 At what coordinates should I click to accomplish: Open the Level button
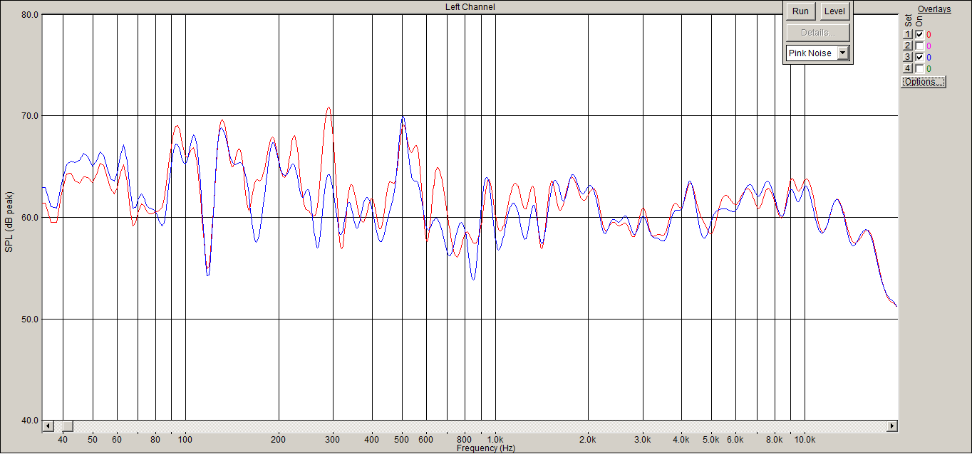(834, 11)
